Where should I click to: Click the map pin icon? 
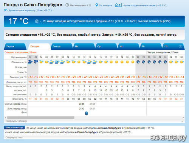(x=96, y=5)
